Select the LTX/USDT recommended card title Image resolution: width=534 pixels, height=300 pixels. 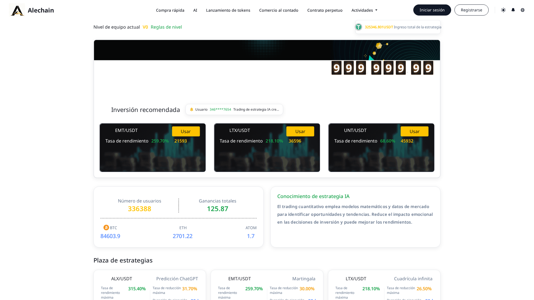click(x=240, y=130)
